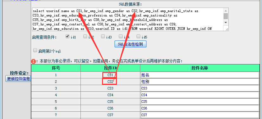
Task: Toggle the id4 query condition checkbox
Action: 121,36
